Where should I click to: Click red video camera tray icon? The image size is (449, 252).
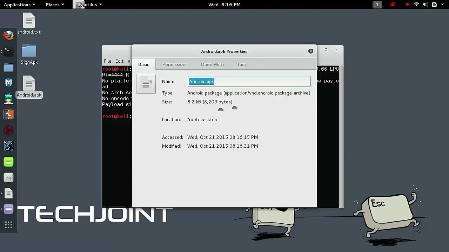click(393, 5)
